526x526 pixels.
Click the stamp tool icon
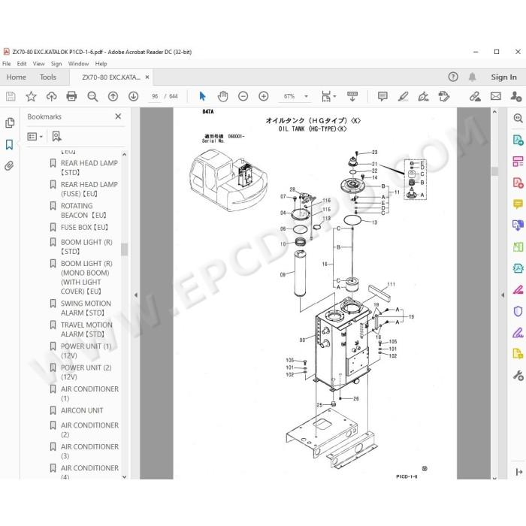[443, 97]
